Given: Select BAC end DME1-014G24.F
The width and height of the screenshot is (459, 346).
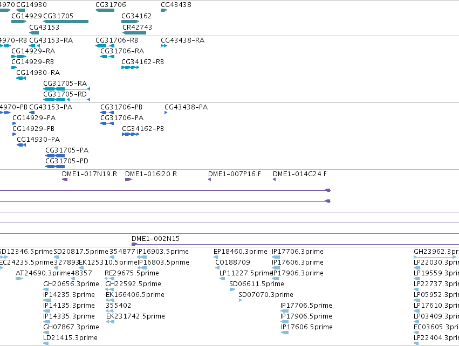Looking at the screenshot, I should [300, 174].
